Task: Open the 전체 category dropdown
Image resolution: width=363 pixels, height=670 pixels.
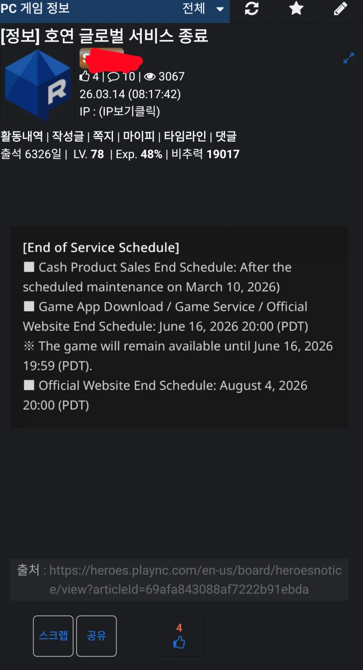Action: (202, 8)
